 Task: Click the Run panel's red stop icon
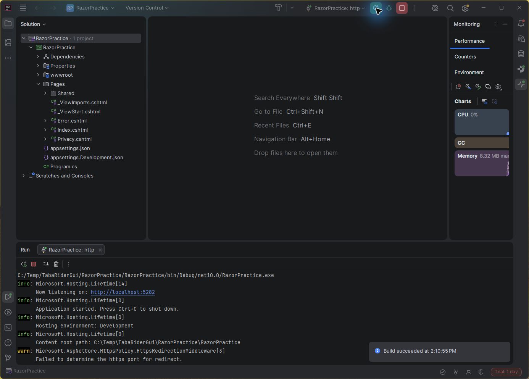point(34,264)
